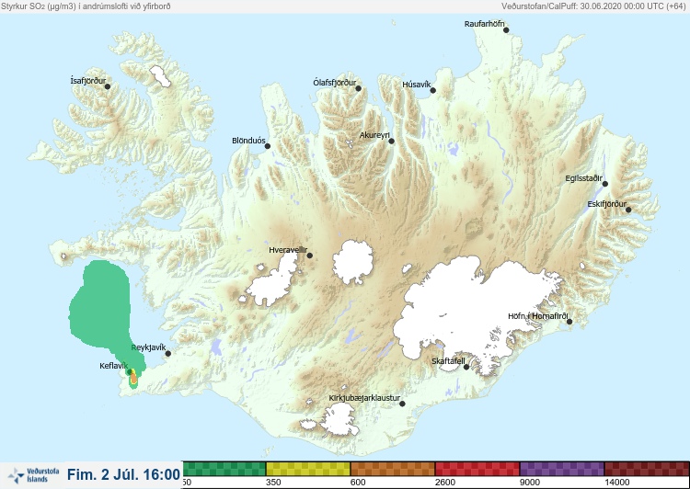Click the 'Veðurstofan/CalPuff' timestamp text
The height and width of the screenshot is (489, 690).
pyautogui.click(x=593, y=6)
